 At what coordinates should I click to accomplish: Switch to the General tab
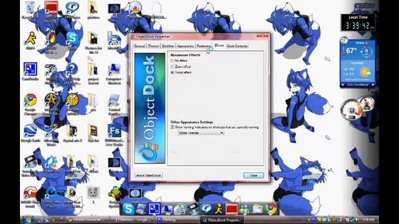[140, 46]
